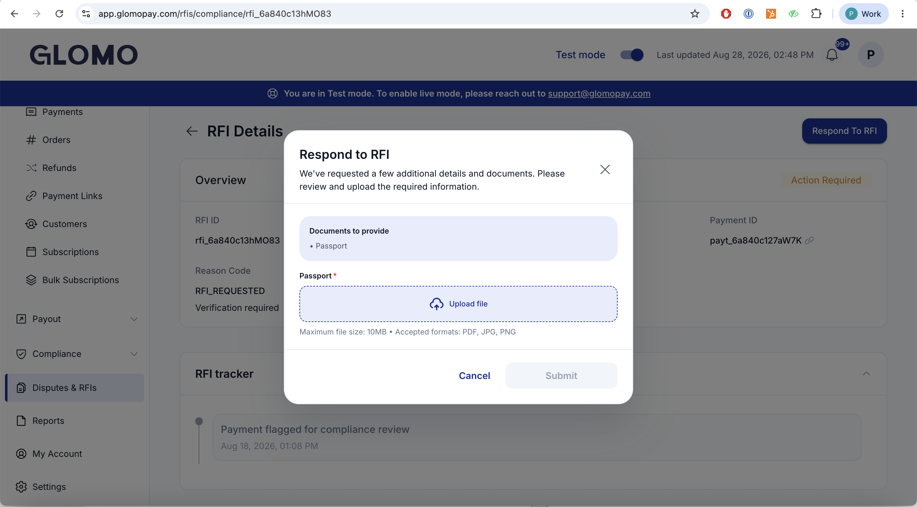Viewport: 917px width, 507px height.
Task: Expand the Compliance menu chevron
Action: tap(134, 354)
